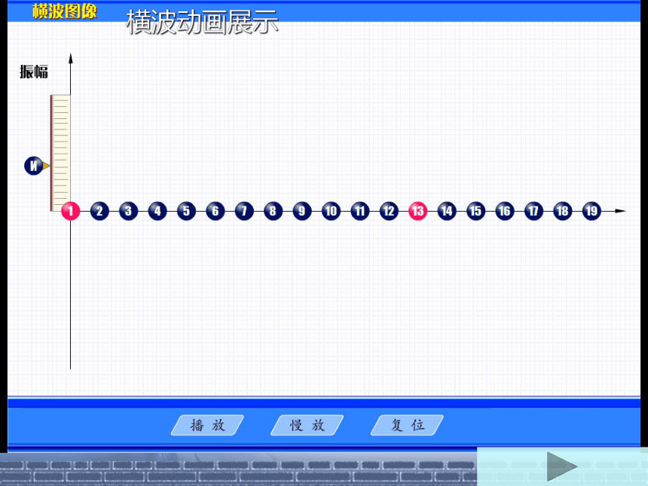Click the 横波动画展示 heading

pyautogui.click(x=202, y=22)
